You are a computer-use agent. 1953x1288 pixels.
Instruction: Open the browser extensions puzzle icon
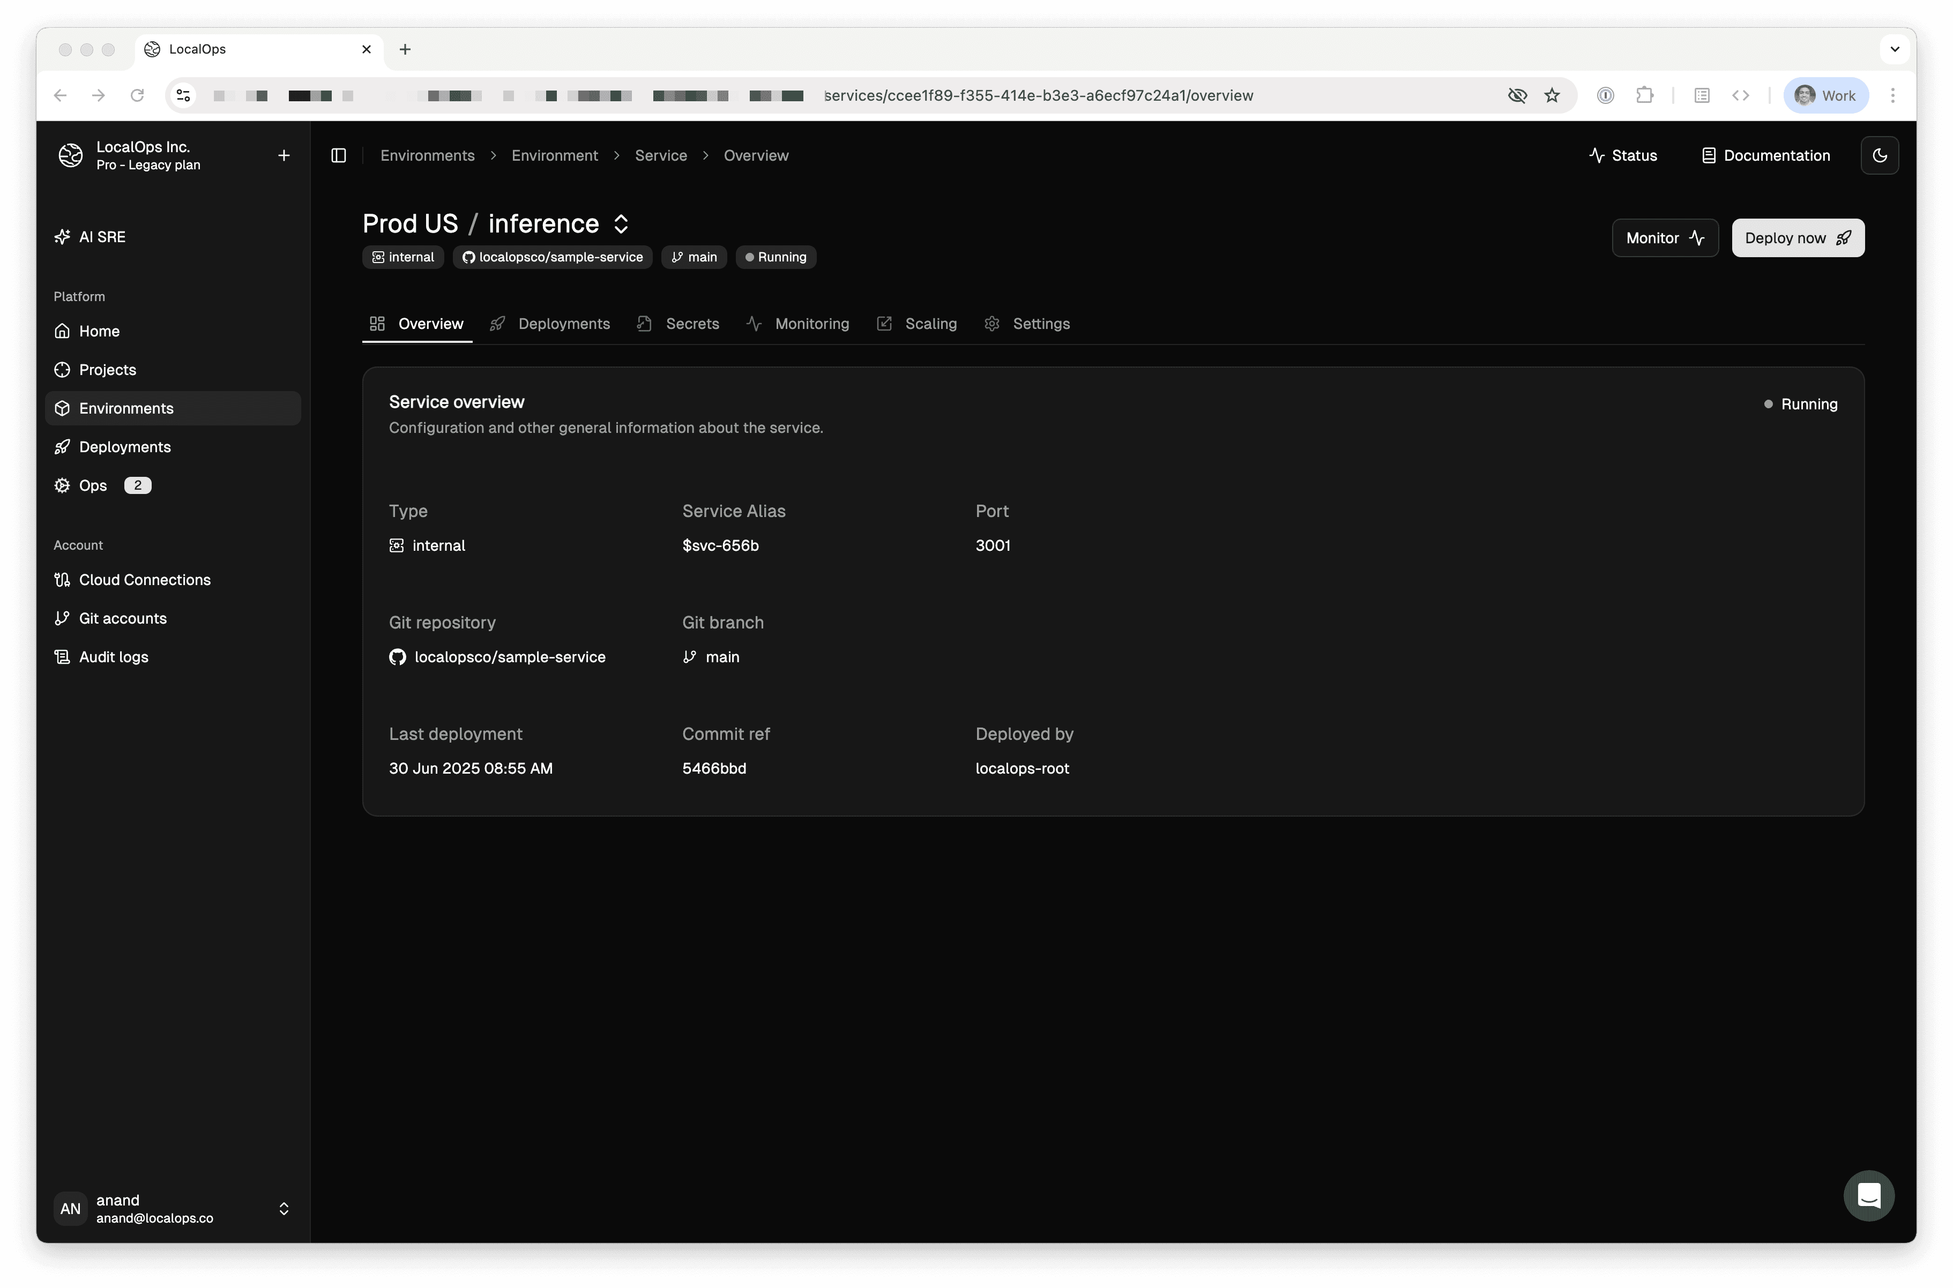1644,95
